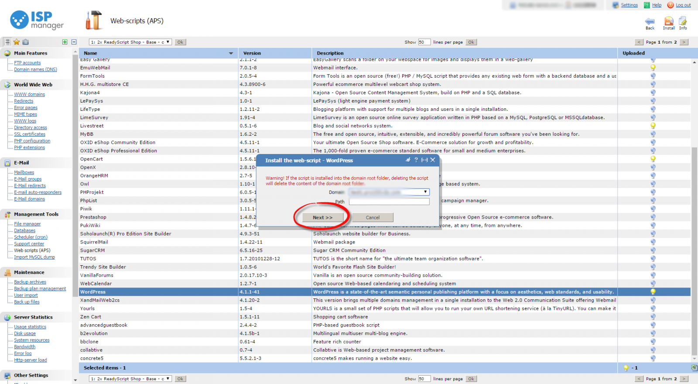Open the PHP configuration link
The height and width of the screenshot is (384, 698).
(32, 141)
